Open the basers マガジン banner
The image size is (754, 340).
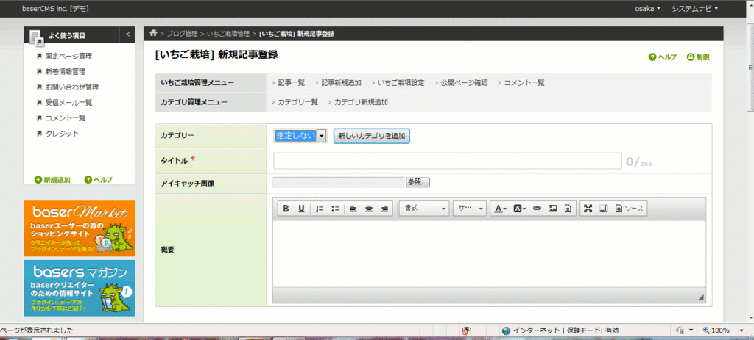(x=80, y=288)
